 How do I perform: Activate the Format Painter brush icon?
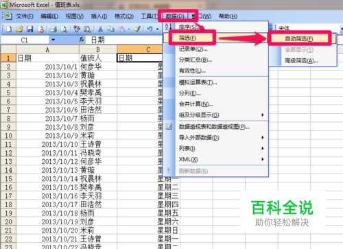click(137, 29)
